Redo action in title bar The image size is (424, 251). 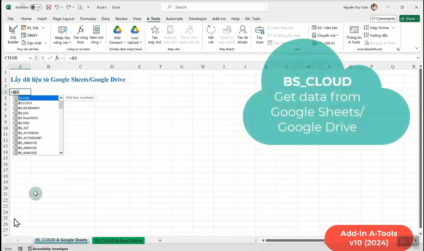68,7
